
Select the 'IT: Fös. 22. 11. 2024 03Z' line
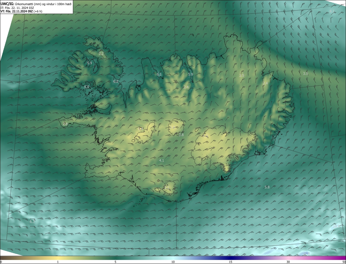tap(17, 8)
